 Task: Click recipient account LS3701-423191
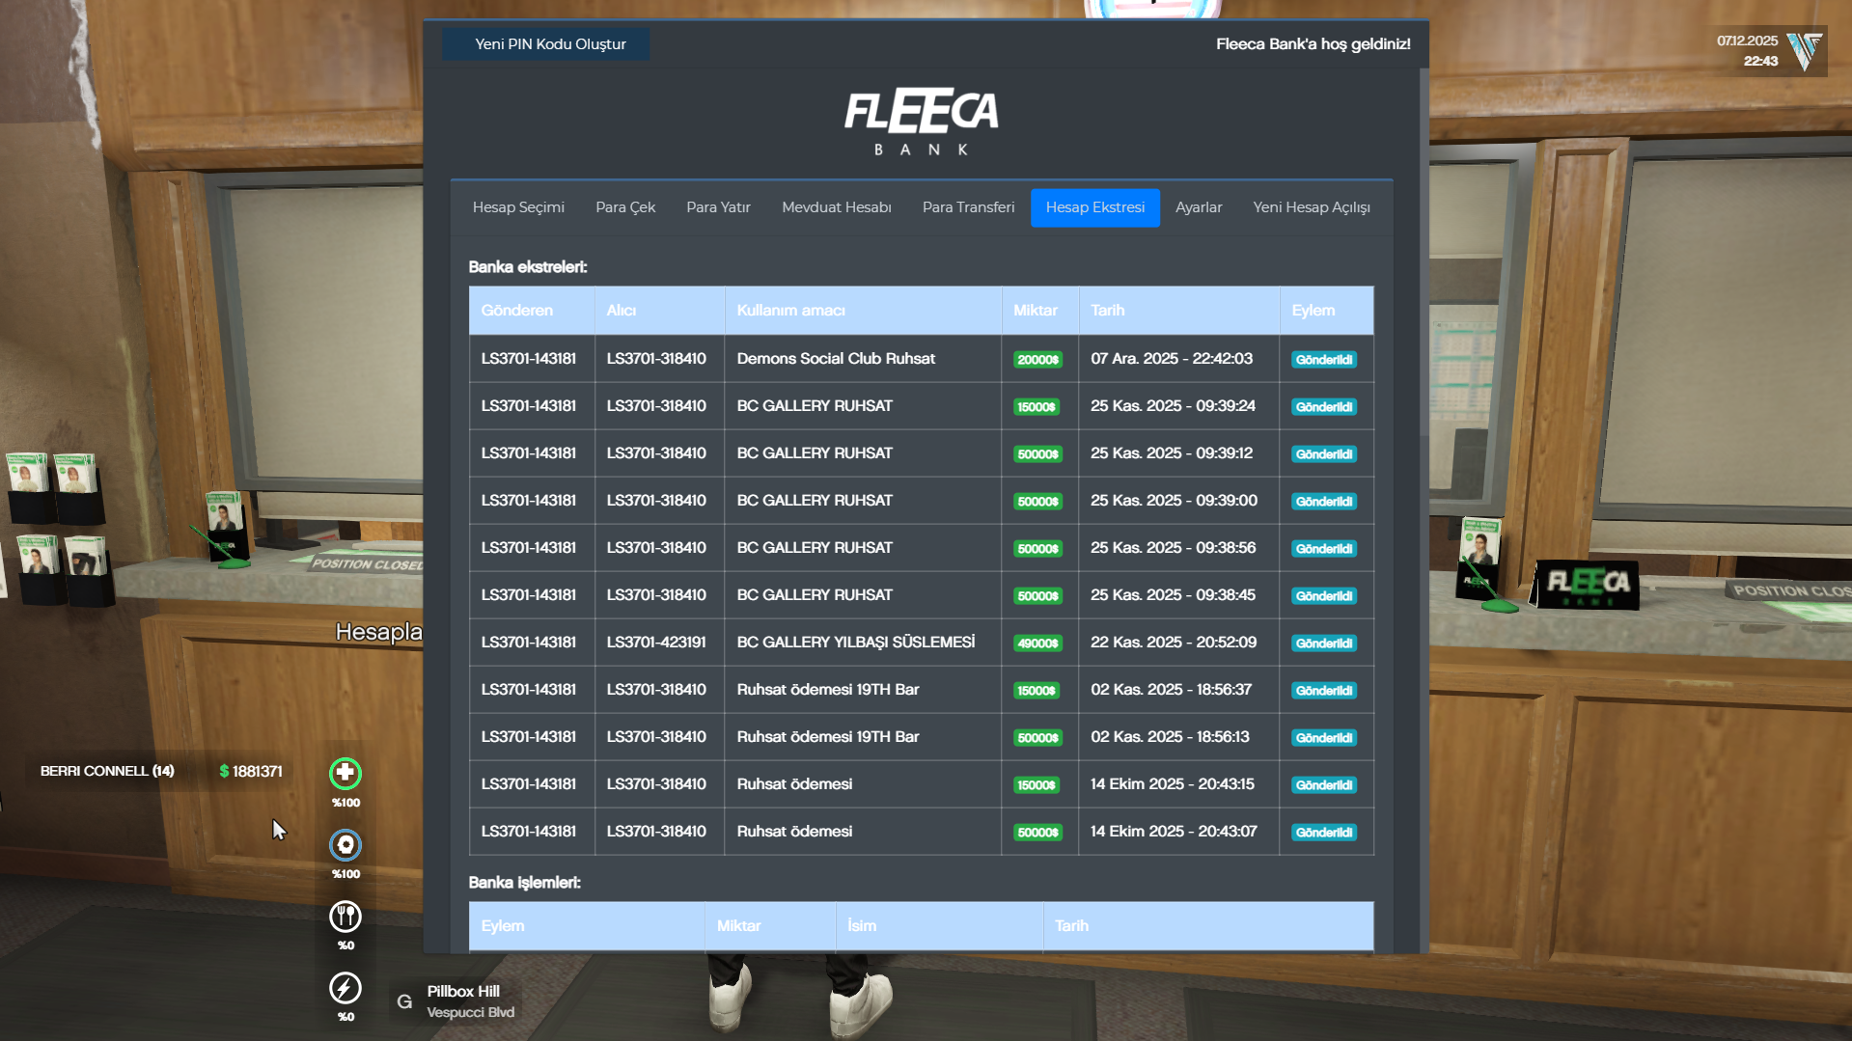point(656,643)
